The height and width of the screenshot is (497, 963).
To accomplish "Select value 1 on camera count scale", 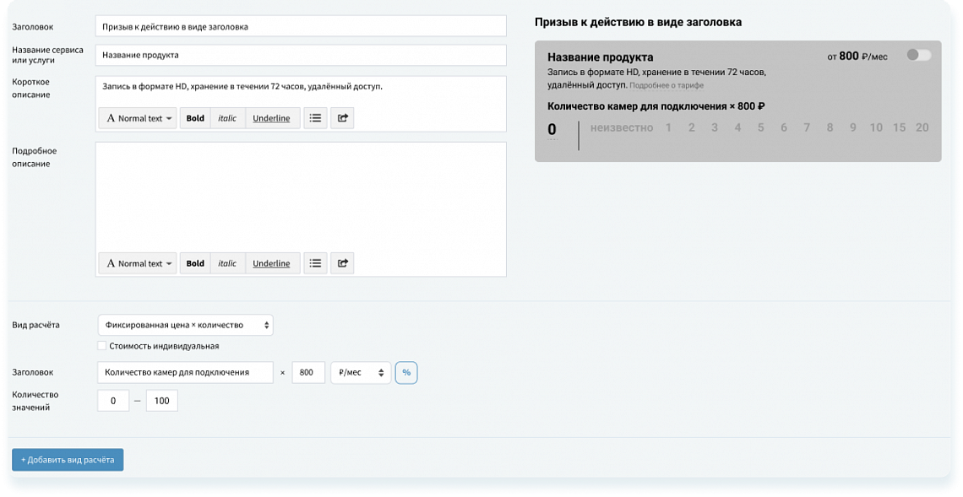I will 668,127.
